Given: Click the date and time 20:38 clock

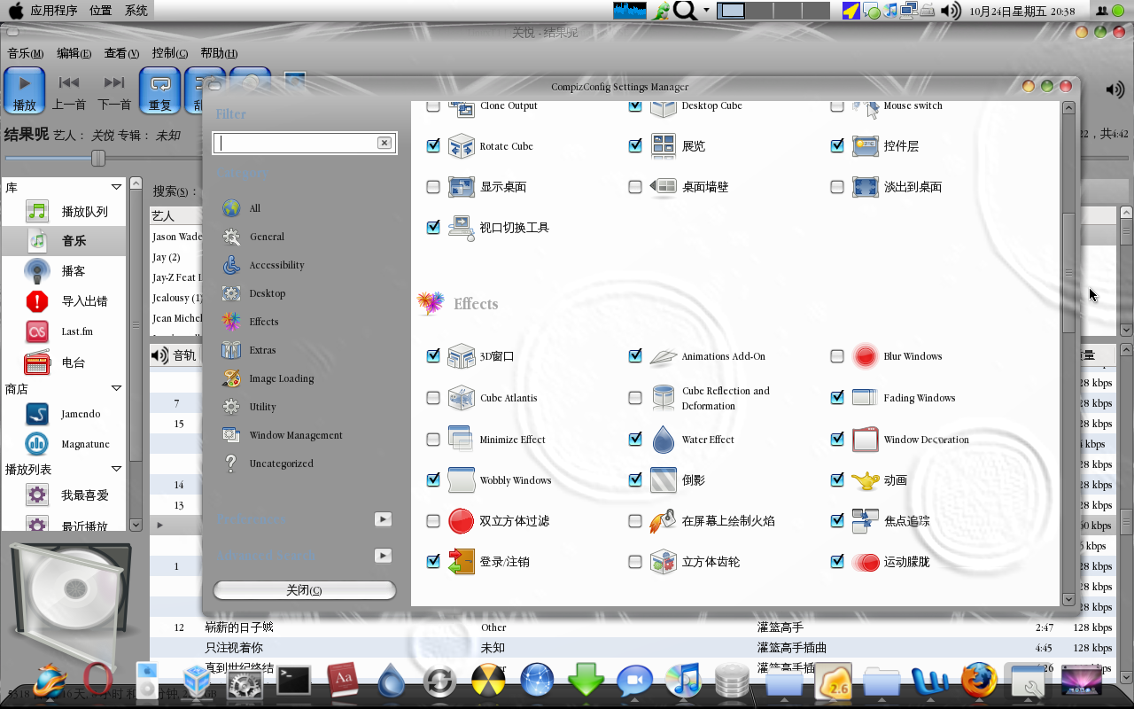Looking at the screenshot, I should point(1022,11).
